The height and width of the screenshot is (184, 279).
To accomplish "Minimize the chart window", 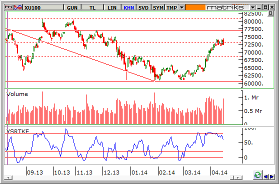I will click(259, 7).
